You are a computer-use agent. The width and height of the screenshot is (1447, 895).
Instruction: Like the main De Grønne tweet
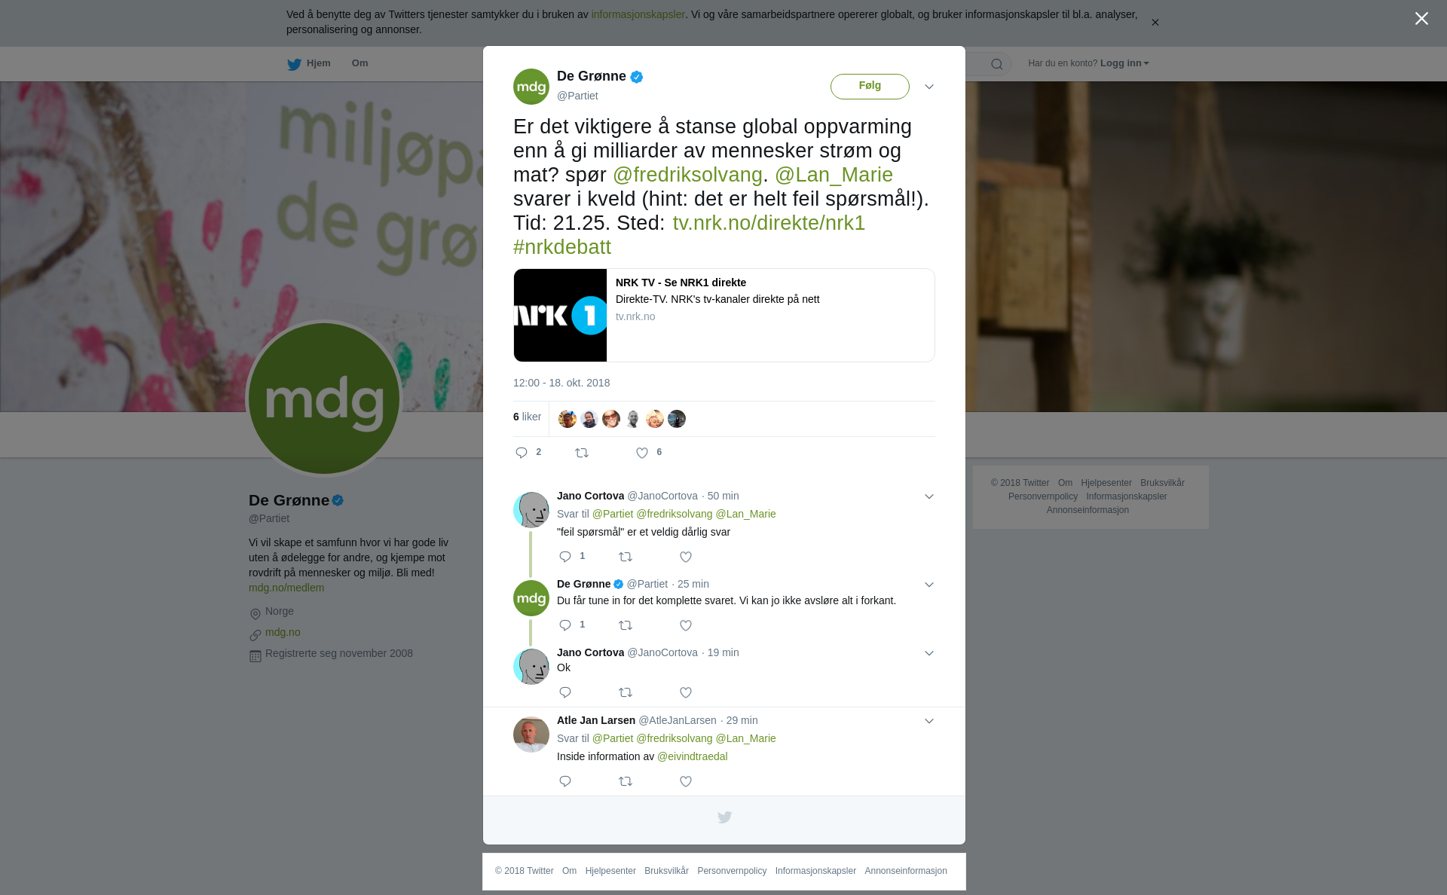[642, 453]
